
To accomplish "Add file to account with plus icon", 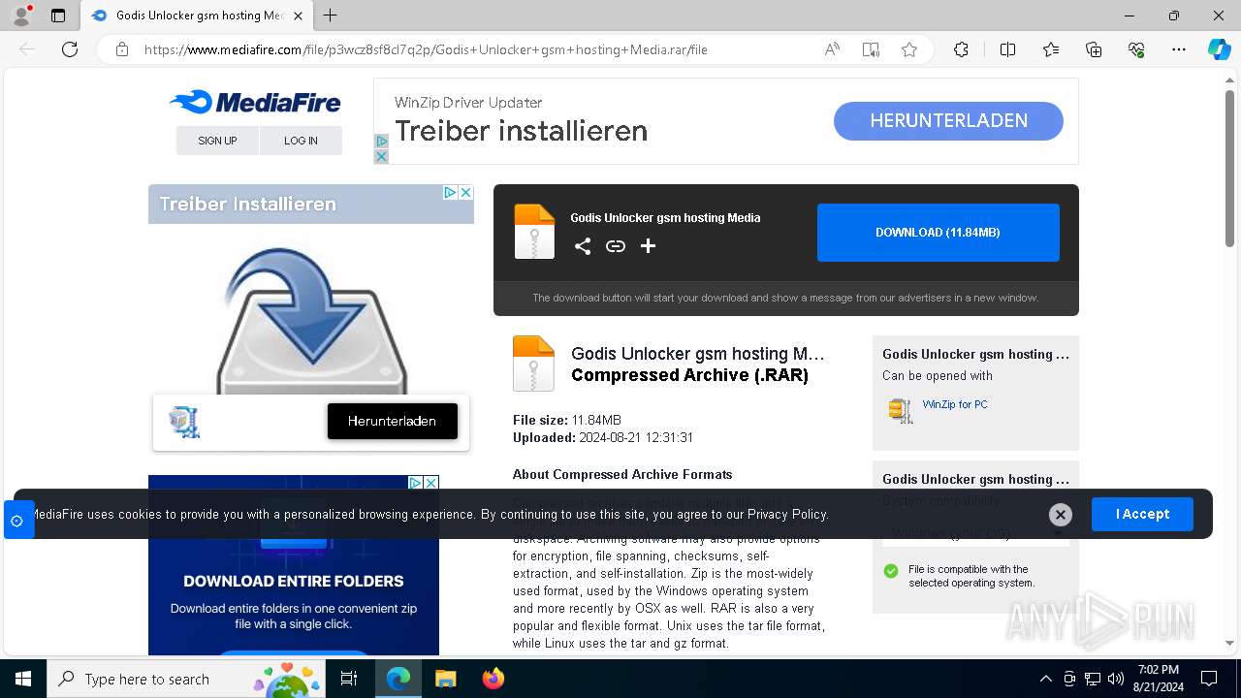I will click(x=648, y=246).
